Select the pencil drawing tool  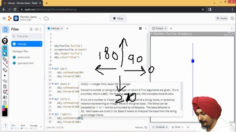coord(5,59)
